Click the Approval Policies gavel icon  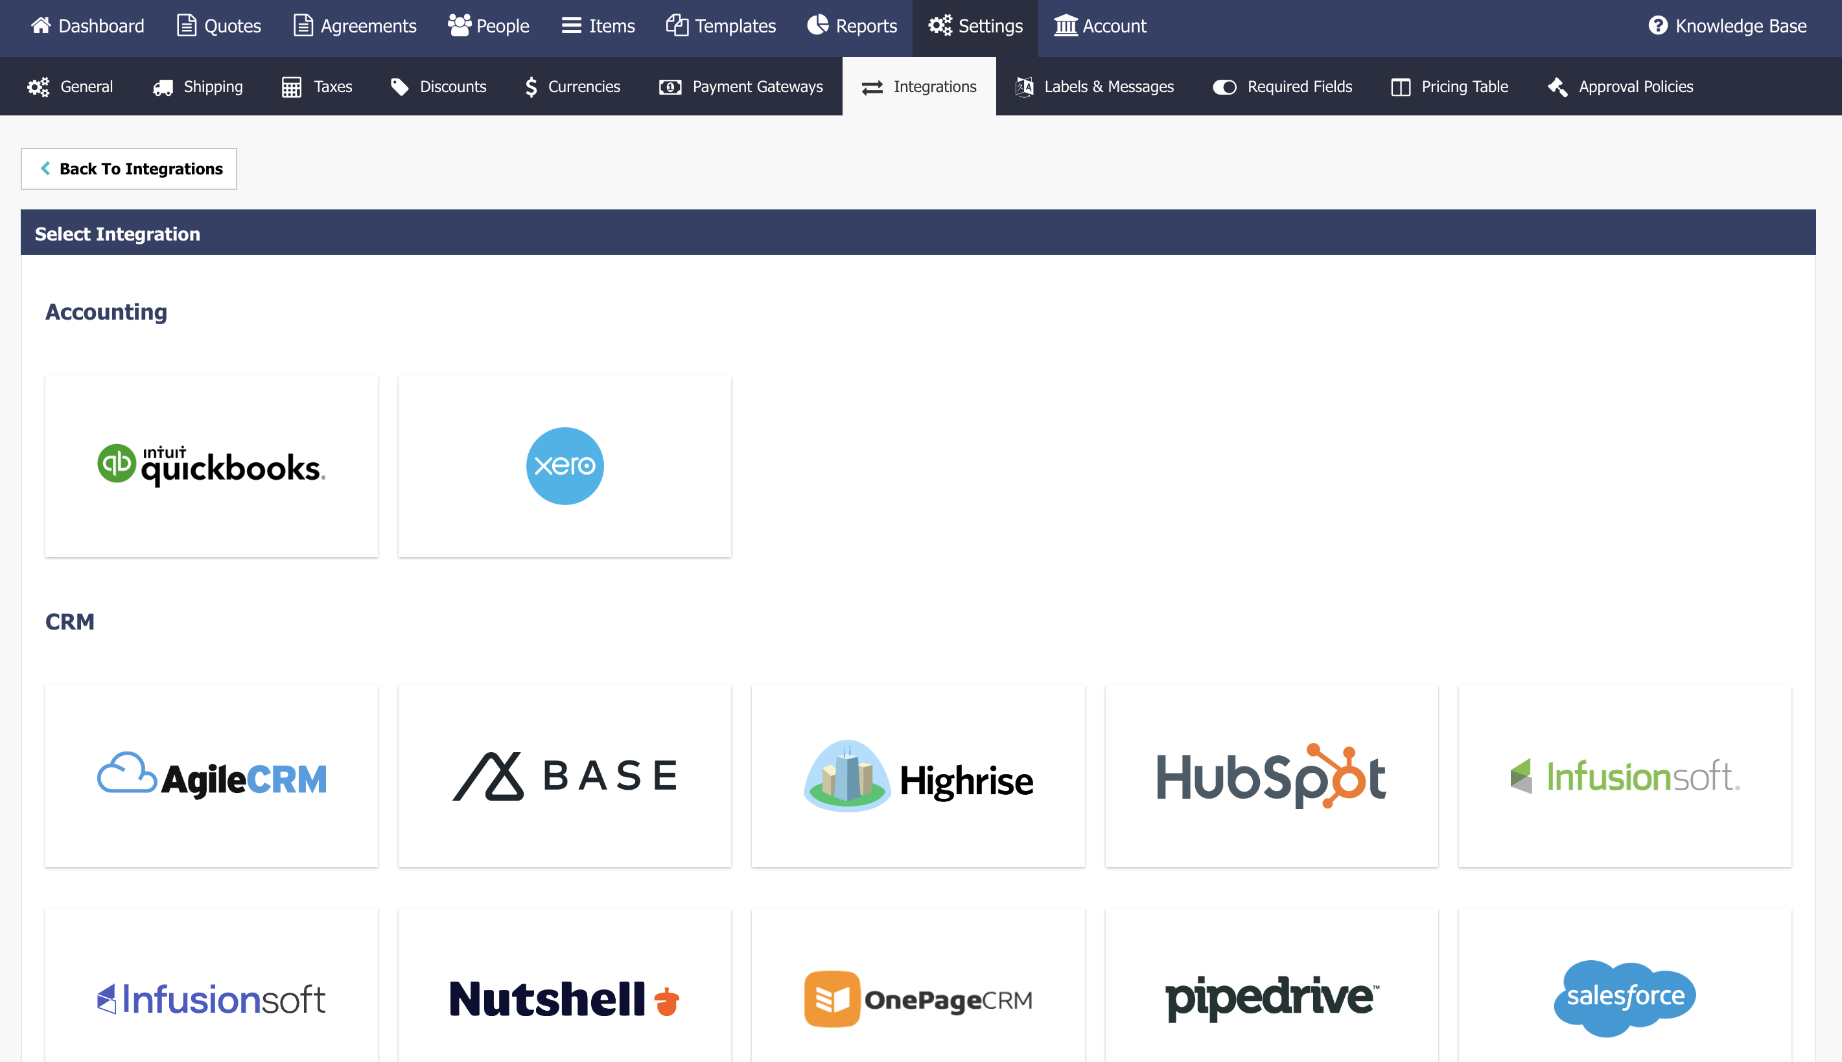pyautogui.click(x=1557, y=87)
